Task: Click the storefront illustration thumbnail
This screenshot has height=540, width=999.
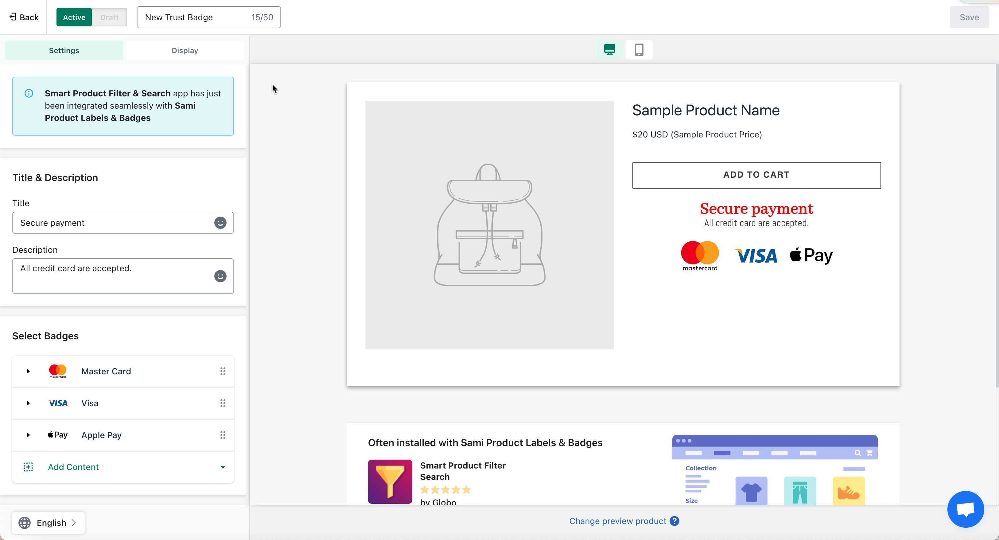Action: [x=775, y=470]
